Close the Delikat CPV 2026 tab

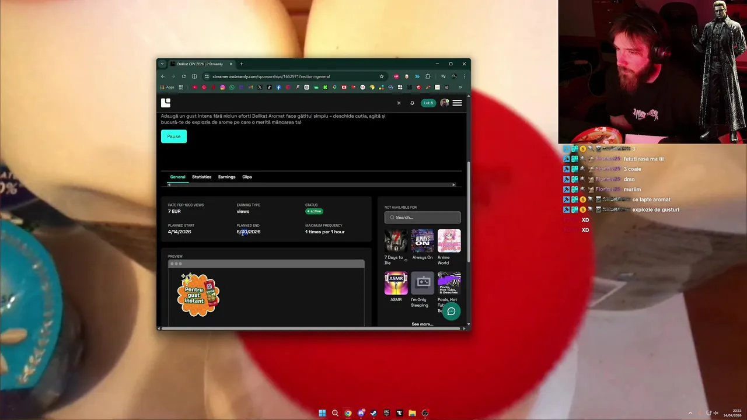pyautogui.click(x=231, y=64)
